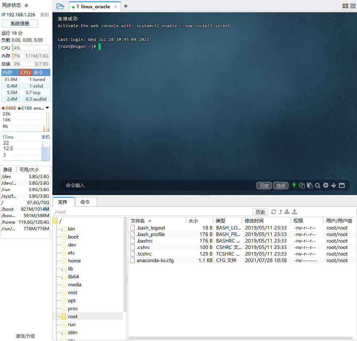
Task: Click the 系统信息 button
Action: 20,23
